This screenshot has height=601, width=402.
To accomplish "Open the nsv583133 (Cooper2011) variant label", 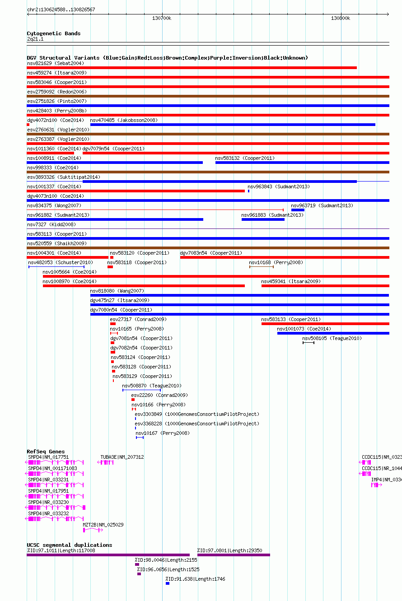I will 291,319.
